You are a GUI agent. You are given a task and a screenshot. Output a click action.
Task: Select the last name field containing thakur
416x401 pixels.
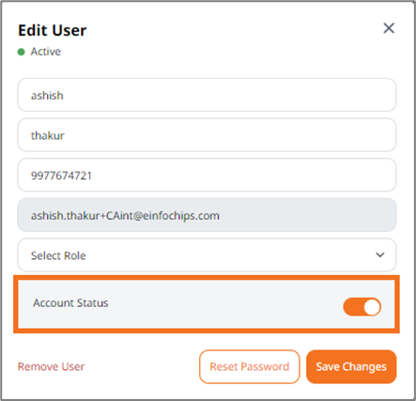(207, 135)
